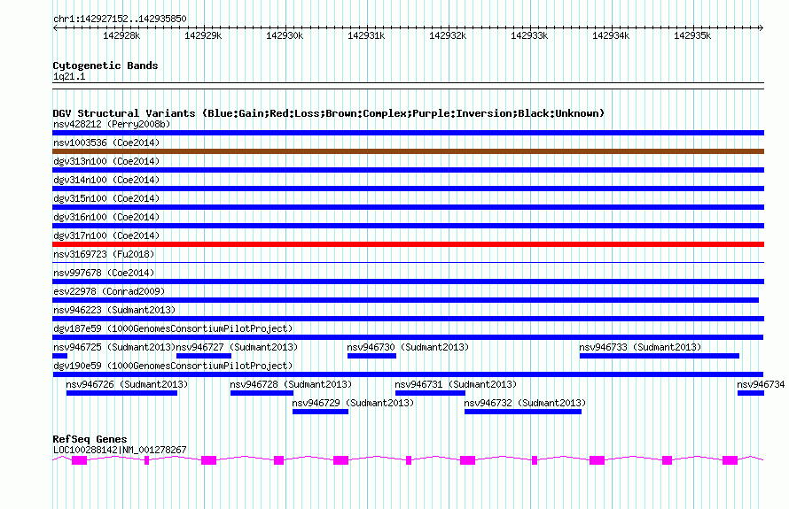This screenshot has height=509, width=789.
Task: Click the LOC100288142|NM_001278267 gene label
Action: click(120, 450)
